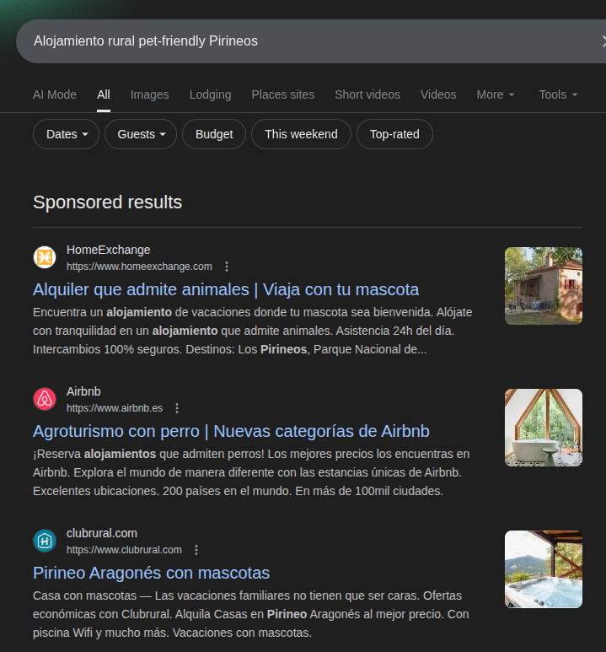
Task: Open the Dates dropdown filter
Action: click(66, 134)
